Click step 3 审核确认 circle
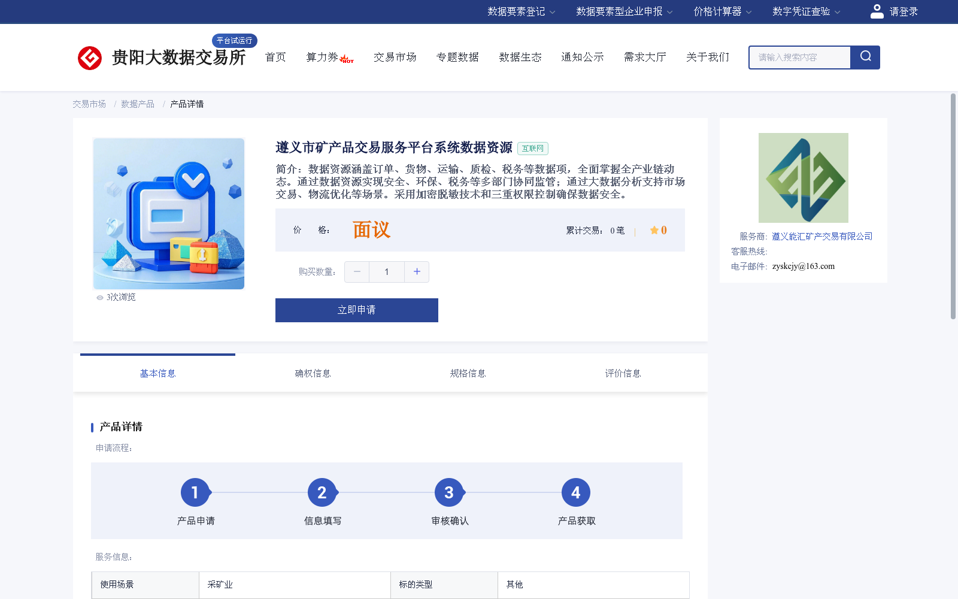 (x=449, y=492)
